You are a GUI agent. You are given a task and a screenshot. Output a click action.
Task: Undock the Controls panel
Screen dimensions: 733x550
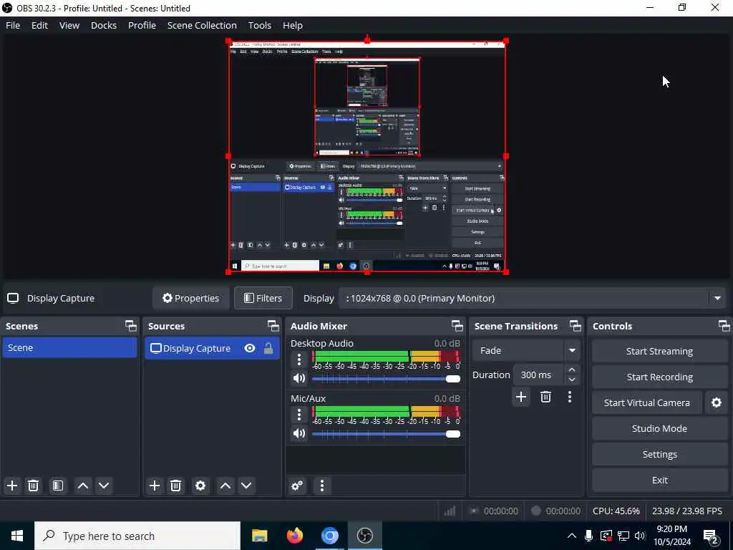click(724, 326)
